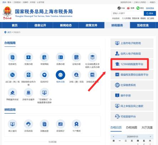The height and width of the screenshot is (145, 158).
Task: Open the 社会保险费及非税收入业务办理 icon
Action: pos(92,57)
